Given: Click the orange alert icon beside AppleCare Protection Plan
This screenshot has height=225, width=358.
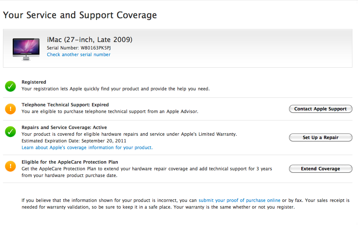Looking at the screenshot, I should click(x=10, y=166).
